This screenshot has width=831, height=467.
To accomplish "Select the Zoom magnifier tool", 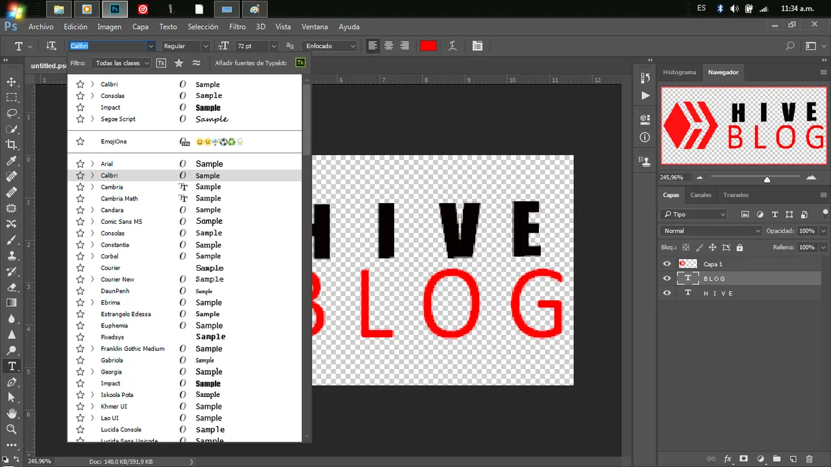I will click(11, 429).
